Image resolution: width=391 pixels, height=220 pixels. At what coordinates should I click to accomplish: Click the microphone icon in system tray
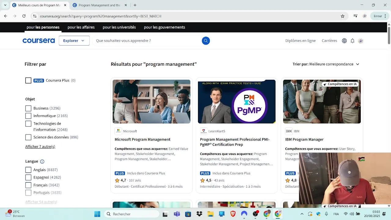pos(326,214)
